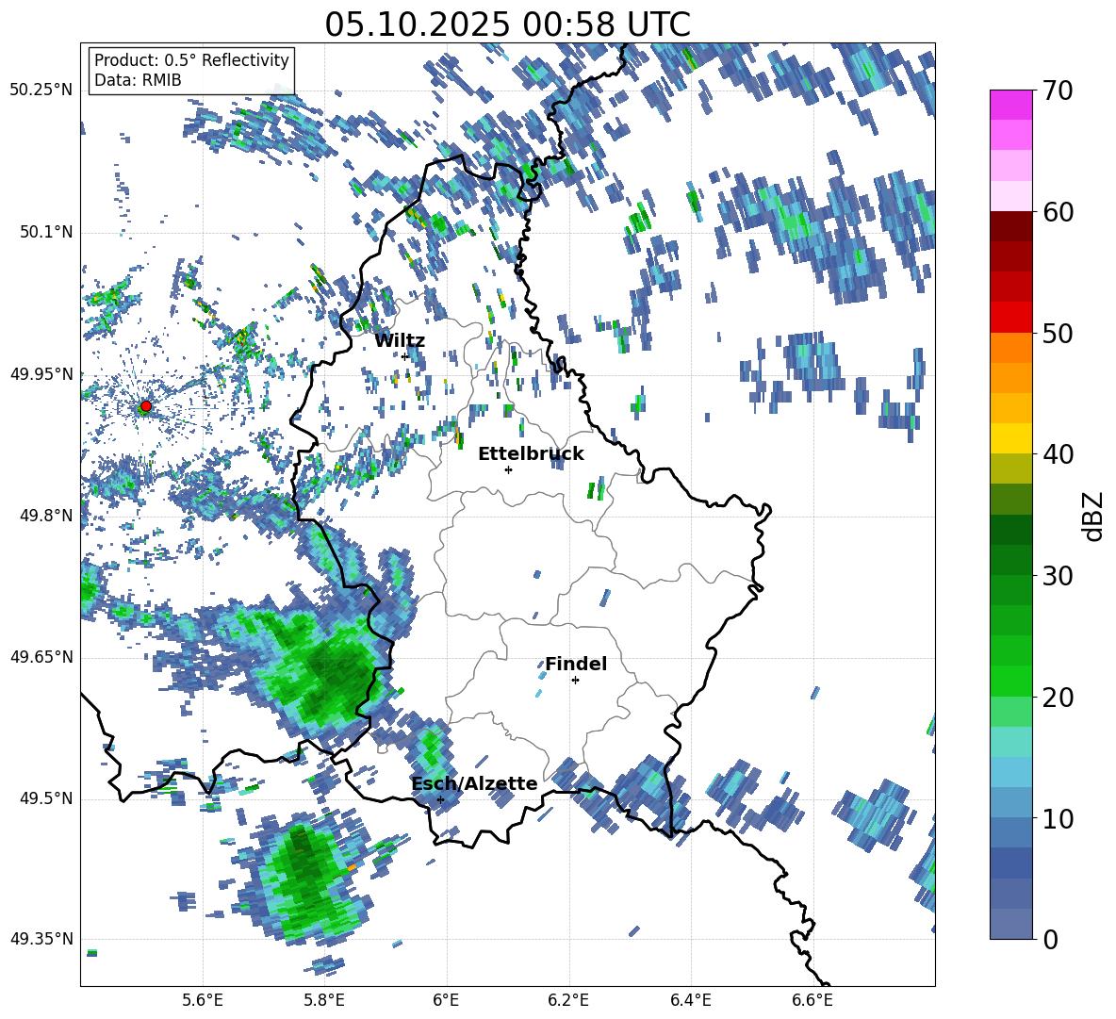1116x1019 pixels.
Task: Click the grey-blue bottom colorbar swatch at 0
Action: (x=1010, y=924)
